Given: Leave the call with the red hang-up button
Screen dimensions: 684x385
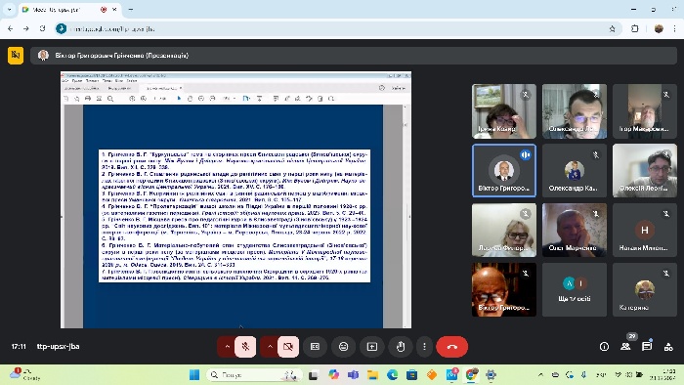Looking at the screenshot, I should point(451,347).
